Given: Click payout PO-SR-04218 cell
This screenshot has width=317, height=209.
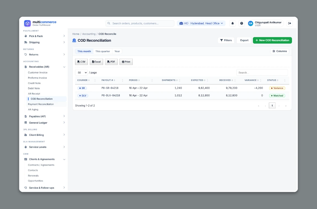Looking at the screenshot, I should click(x=110, y=88).
